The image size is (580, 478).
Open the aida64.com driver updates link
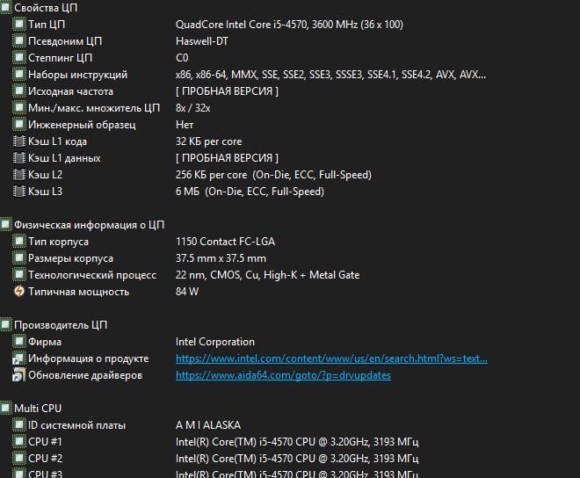point(283,375)
